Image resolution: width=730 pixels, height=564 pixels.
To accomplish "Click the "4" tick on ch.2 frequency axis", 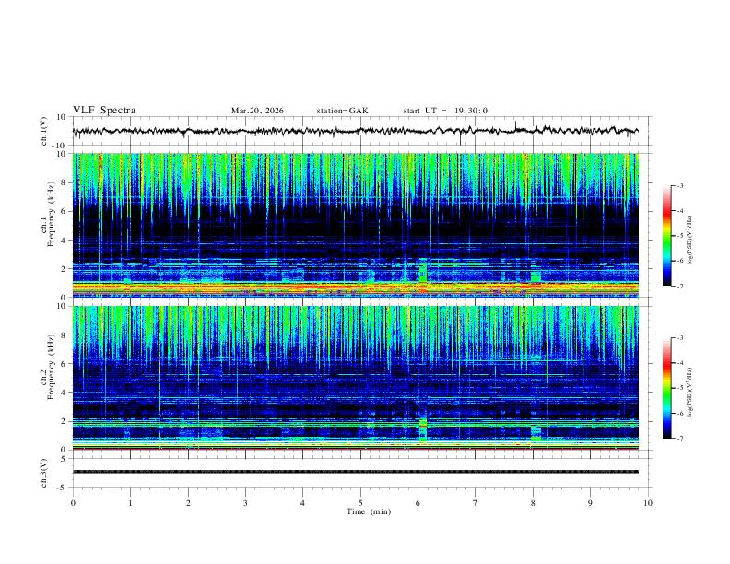I will 65,393.
